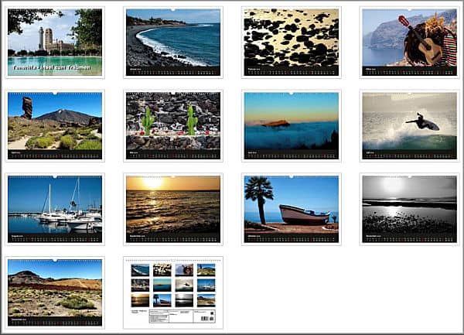Open the arid hills landscape calendar page

click(x=55, y=292)
